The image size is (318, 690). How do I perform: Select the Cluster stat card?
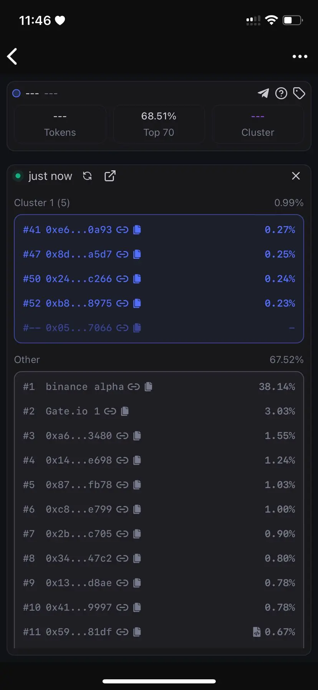click(258, 124)
